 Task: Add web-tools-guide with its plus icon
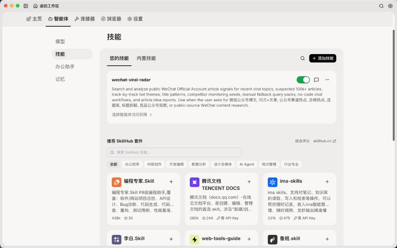coord(249,239)
